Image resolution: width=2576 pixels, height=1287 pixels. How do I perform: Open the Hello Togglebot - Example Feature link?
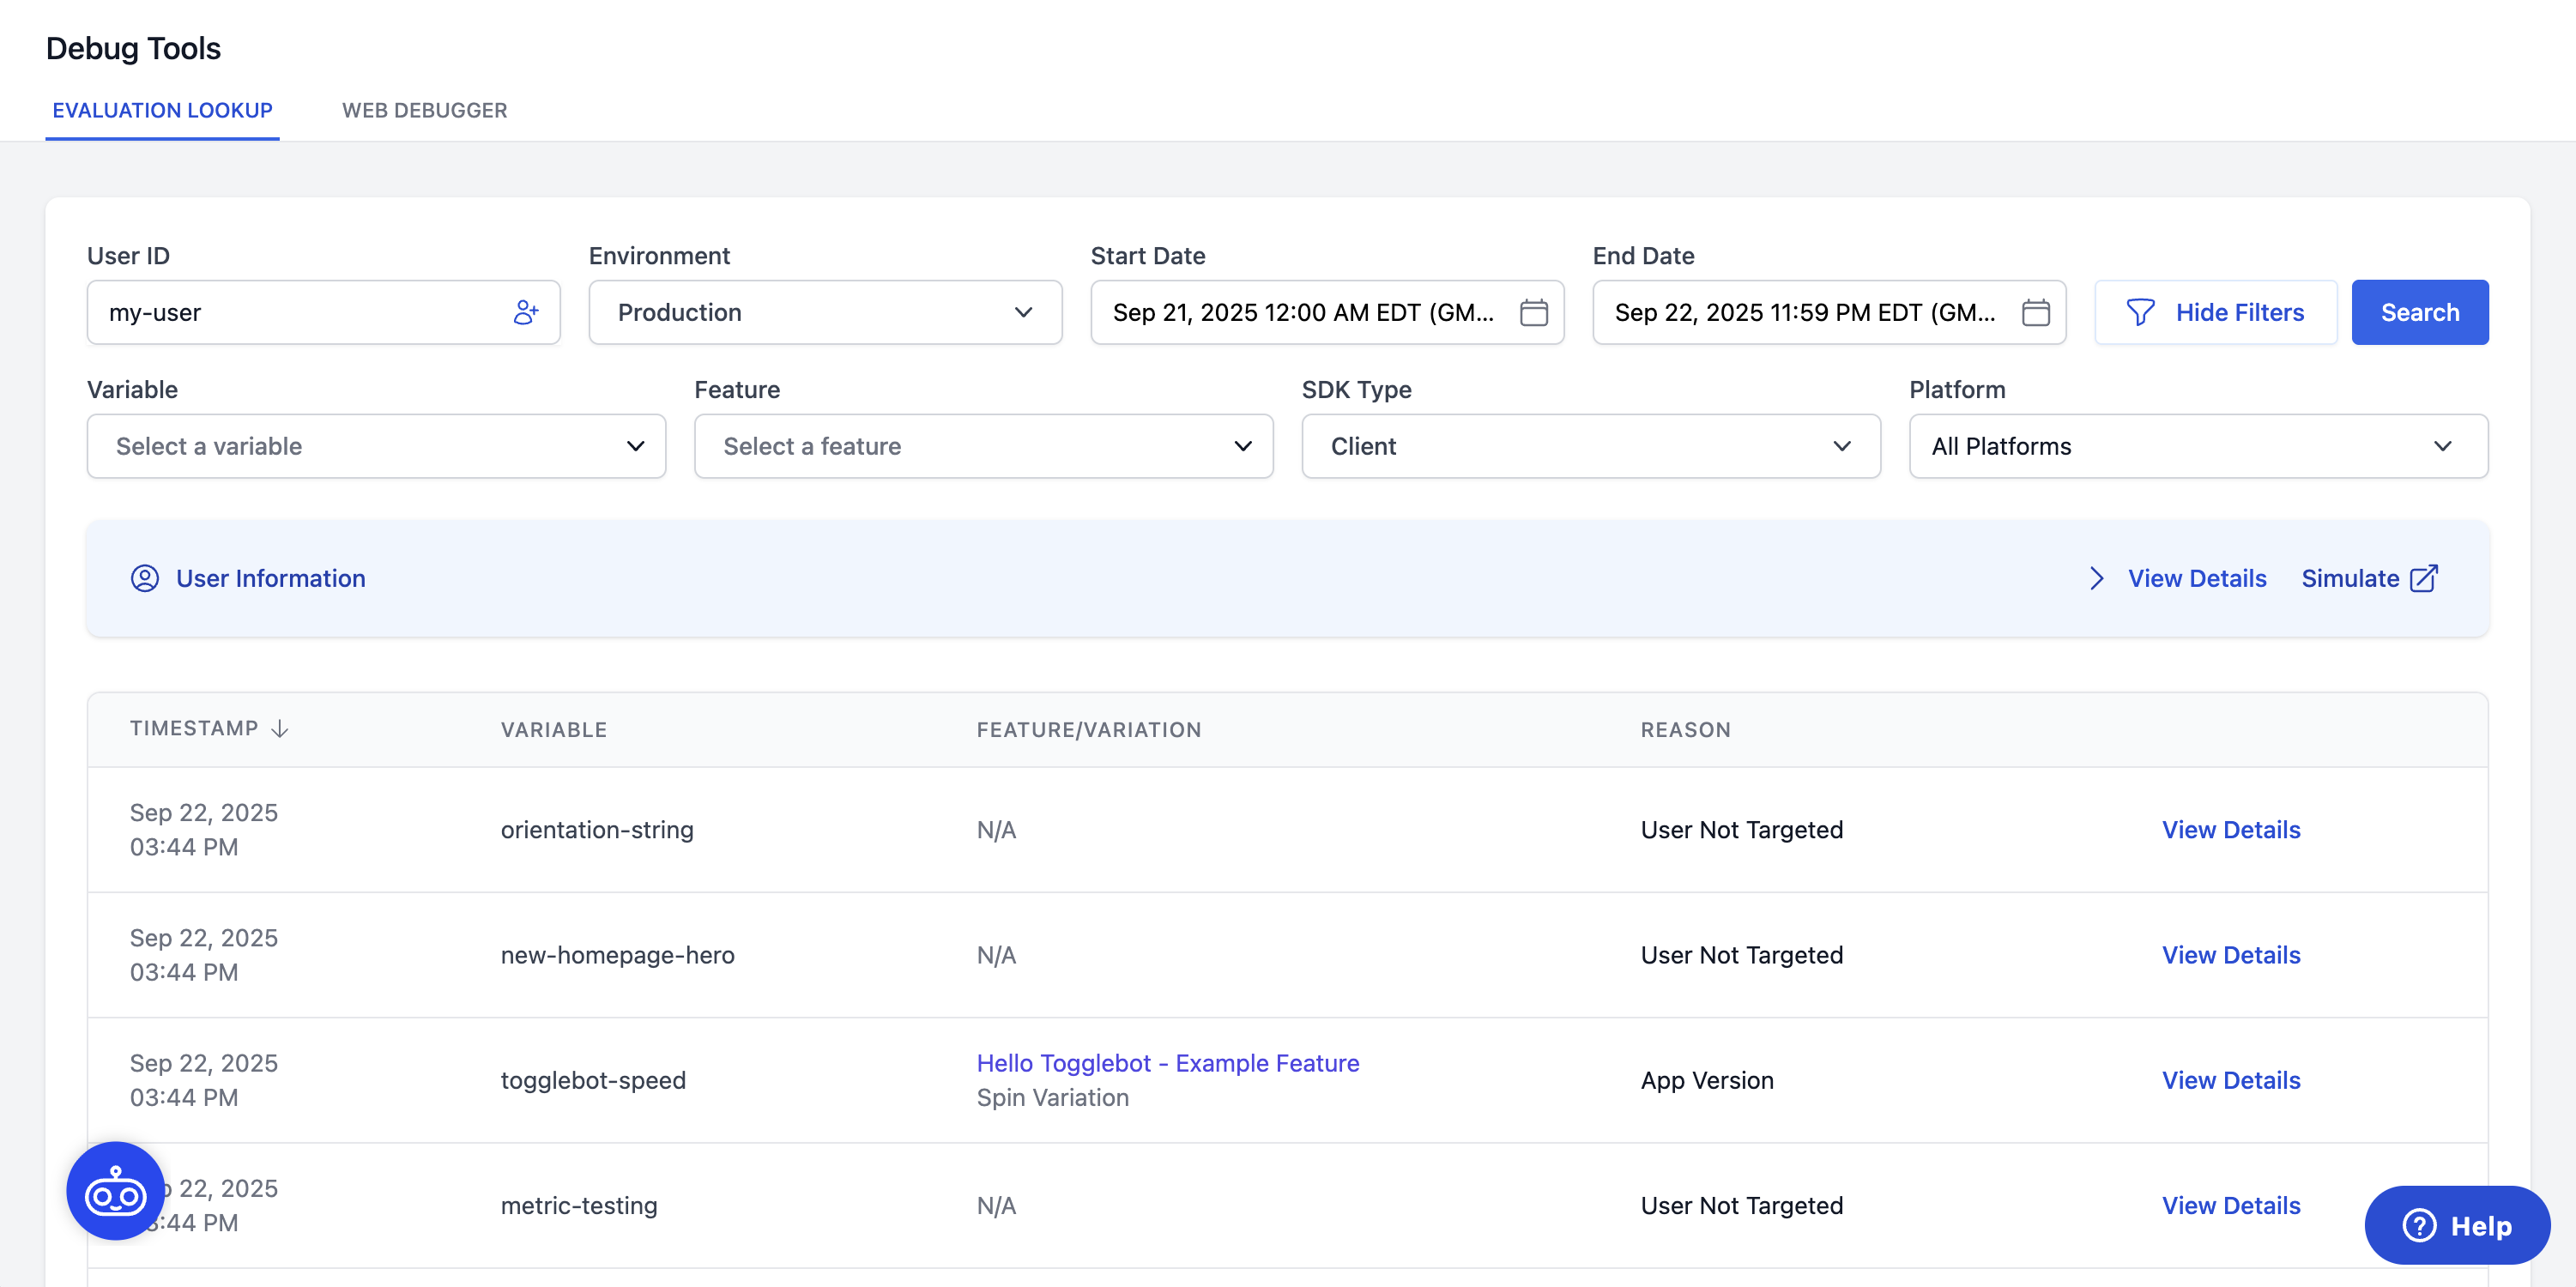click(1167, 1063)
